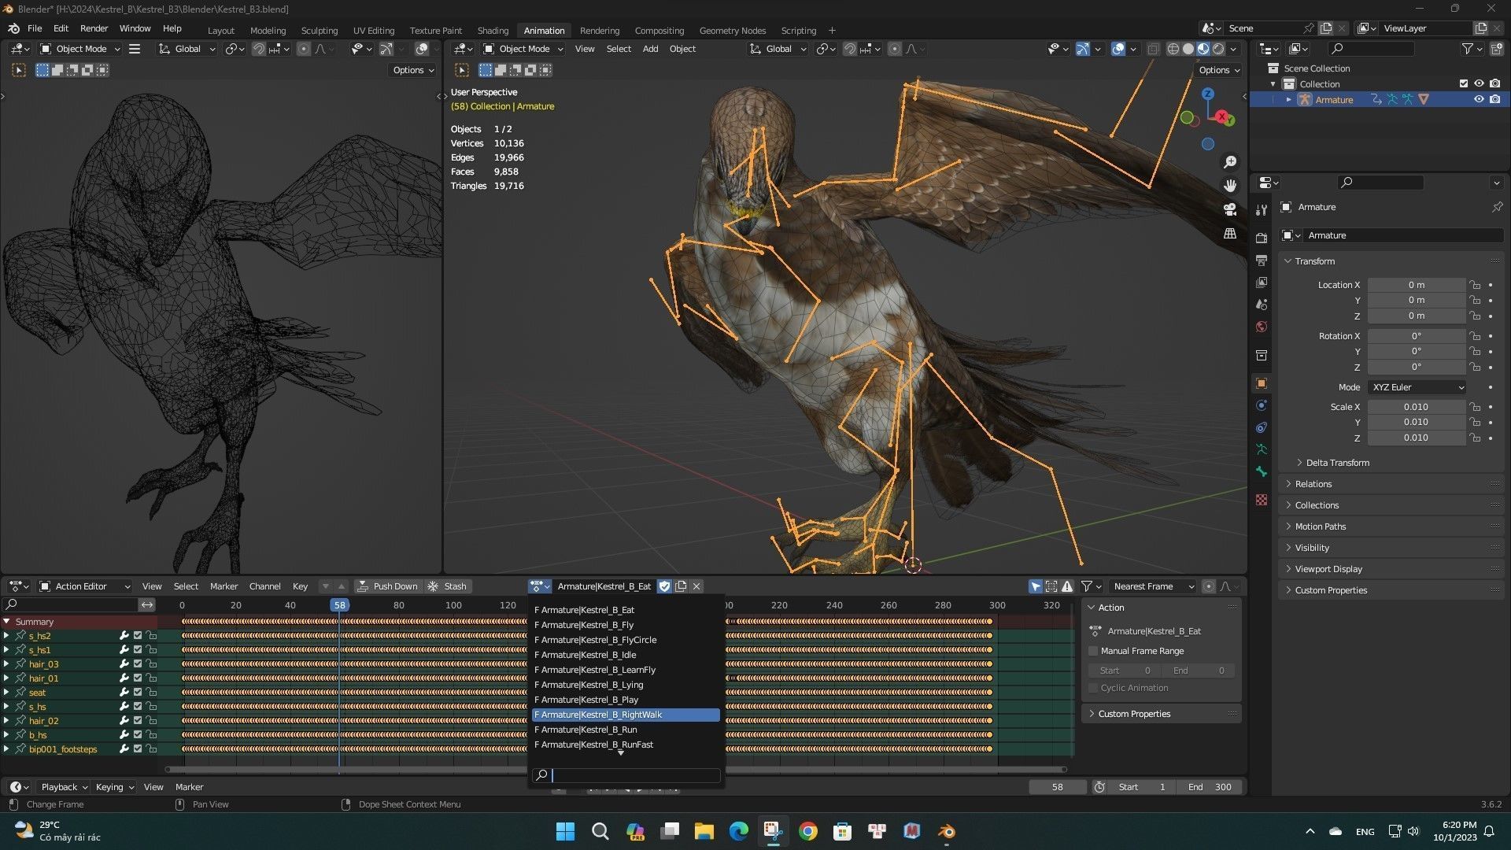
Task: Open the Render menu
Action: [94, 28]
